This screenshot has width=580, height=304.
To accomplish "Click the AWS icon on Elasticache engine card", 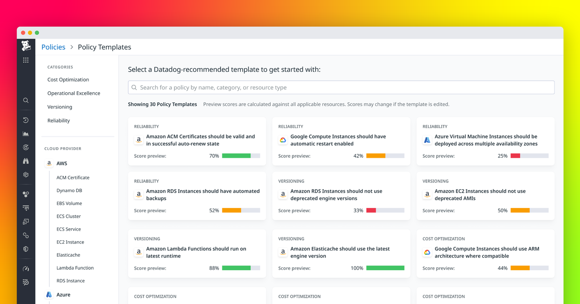I will coord(283,252).
